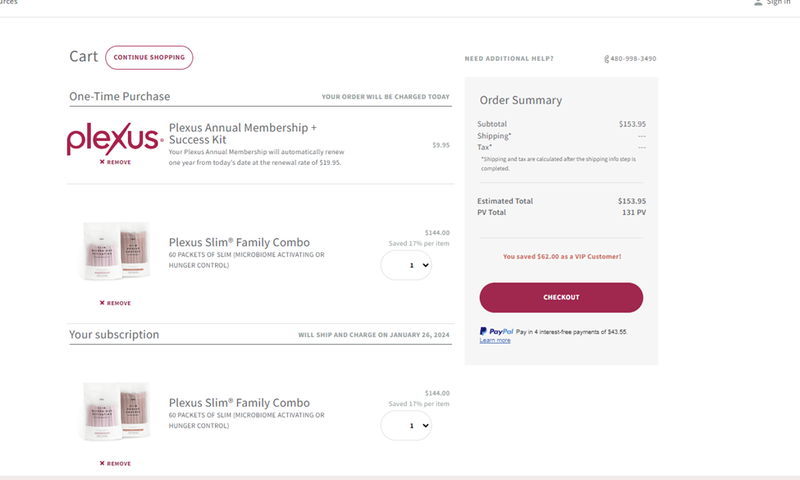Click the pink Plexus logo in the cart

point(114,139)
